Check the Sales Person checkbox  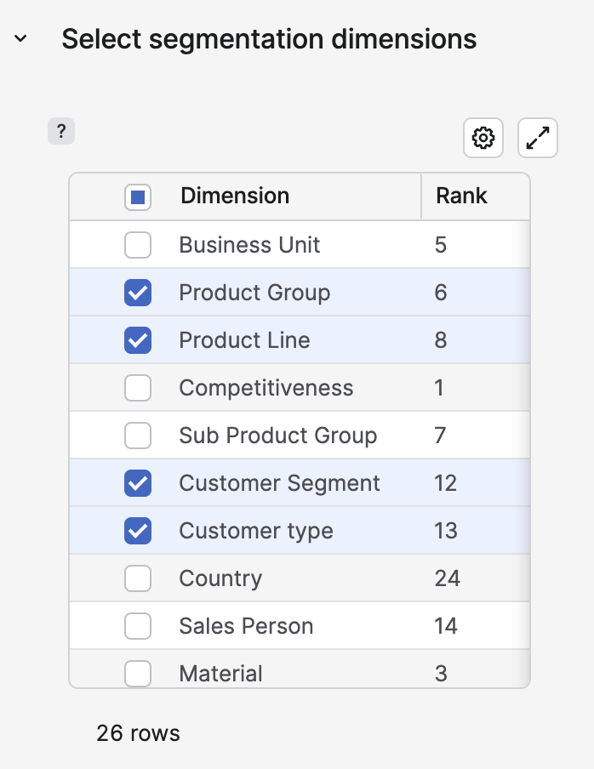pos(138,626)
